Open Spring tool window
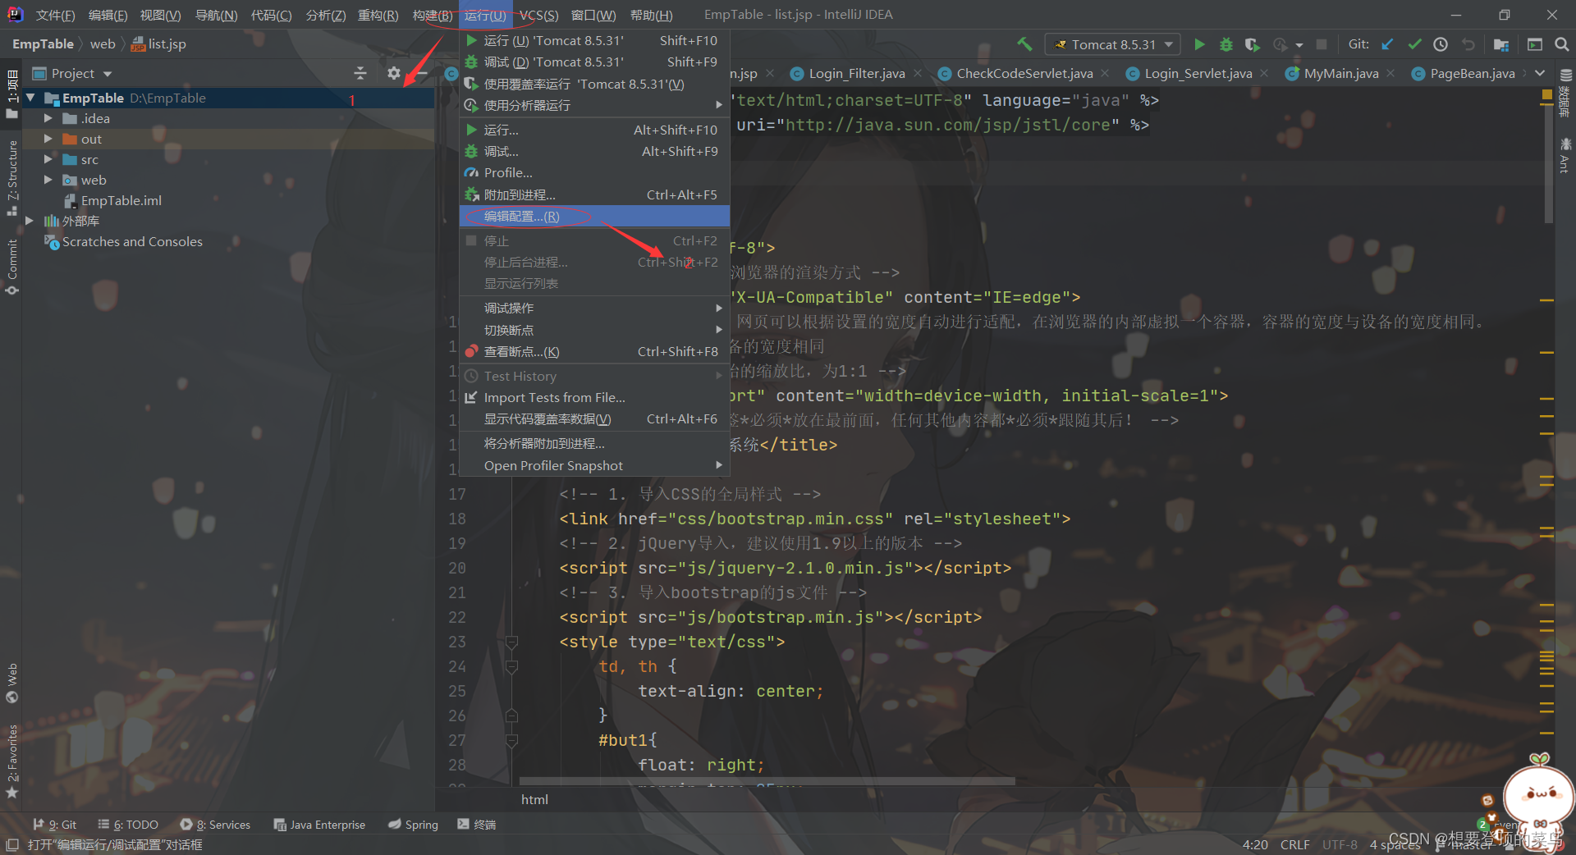The image size is (1576, 855). (413, 825)
